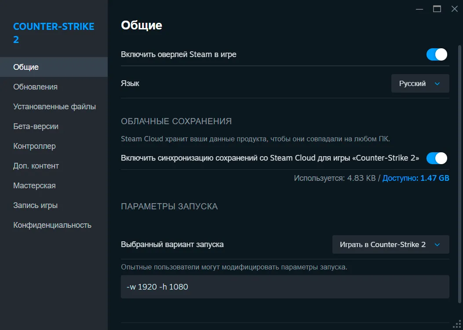Switch to Бета-версии section
The image size is (463, 330).
pyautogui.click(x=54, y=126)
